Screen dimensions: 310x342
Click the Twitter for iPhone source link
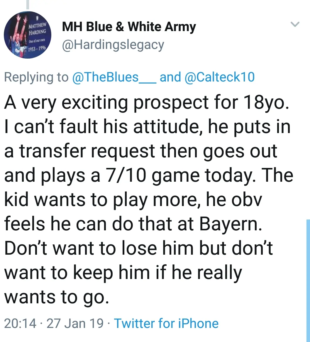(166, 324)
